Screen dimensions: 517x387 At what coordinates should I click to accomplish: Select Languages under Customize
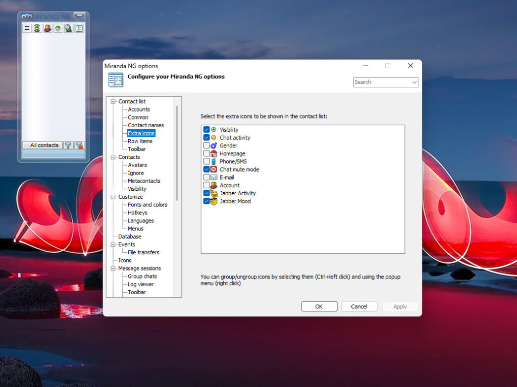tap(140, 220)
